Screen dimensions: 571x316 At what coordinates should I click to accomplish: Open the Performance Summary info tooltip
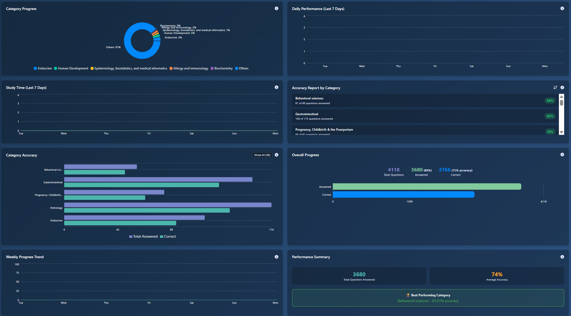click(562, 257)
